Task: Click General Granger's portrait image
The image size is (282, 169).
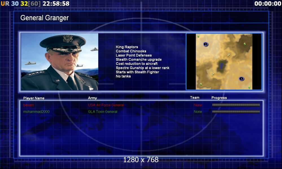Action: (x=60, y=61)
